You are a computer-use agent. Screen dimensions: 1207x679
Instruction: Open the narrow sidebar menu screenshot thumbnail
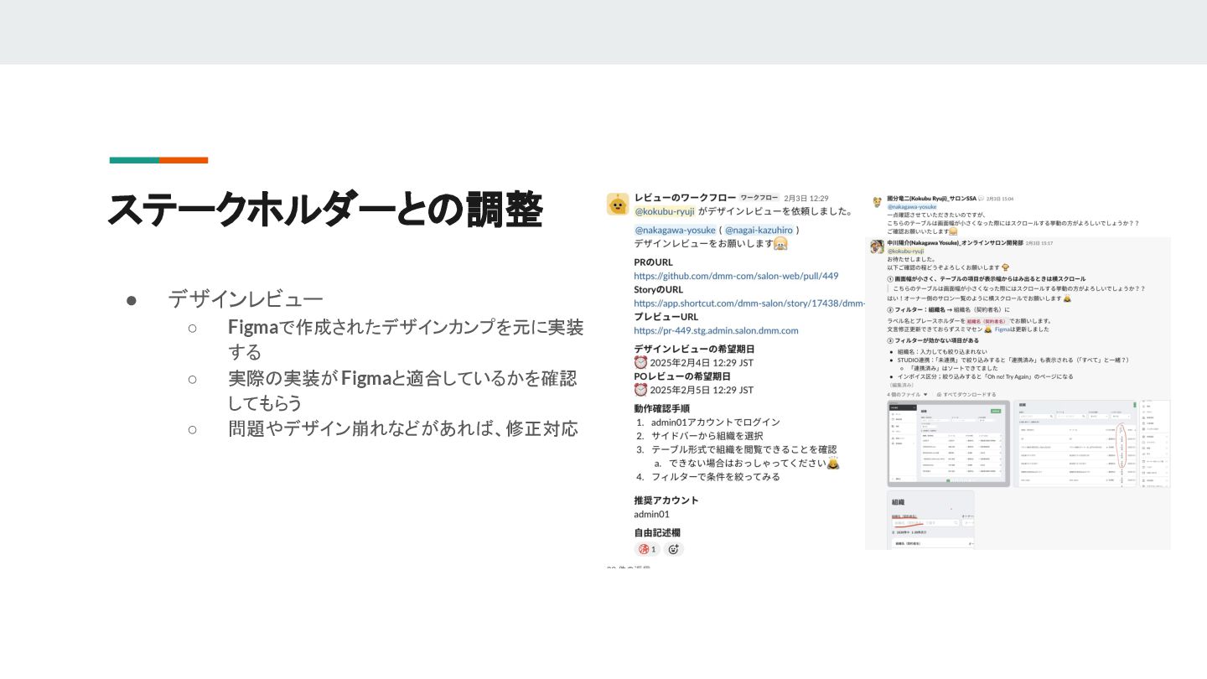click(x=1156, y=443)
